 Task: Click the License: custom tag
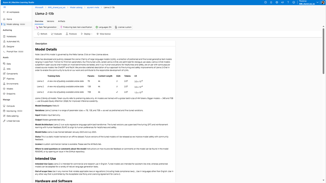click(x=123, y=27)
